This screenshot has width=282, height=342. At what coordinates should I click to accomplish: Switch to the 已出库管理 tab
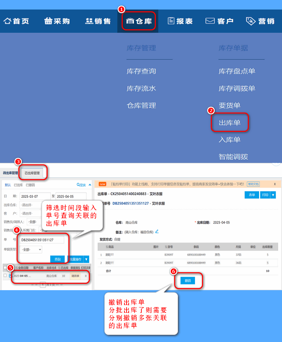pos(32,173)
